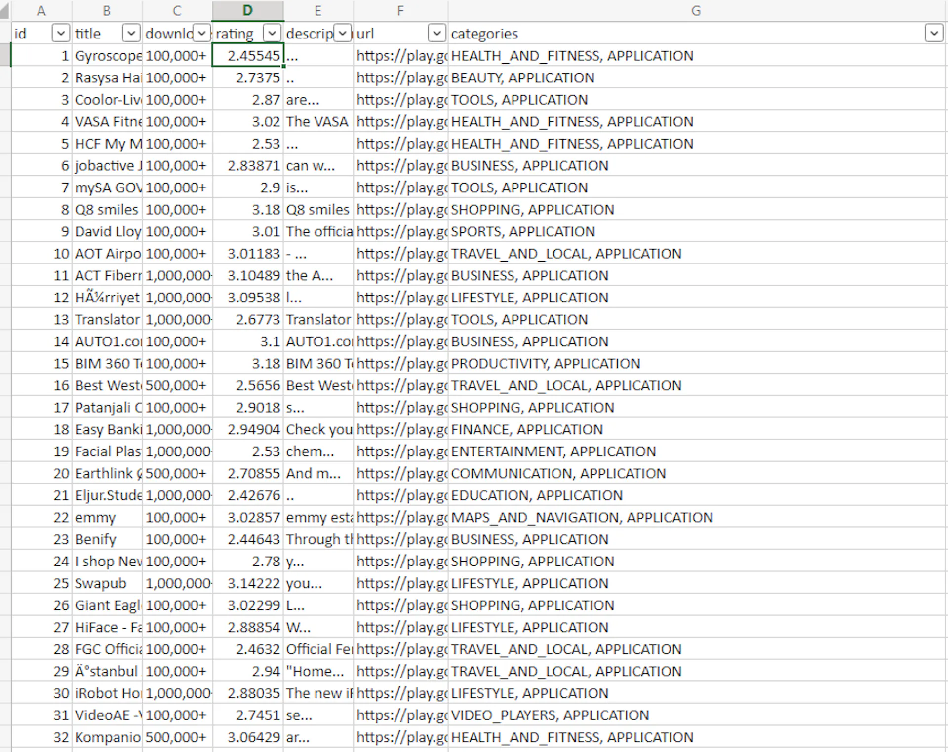
Task: Click the ACT Fiberr title cell
Action: coord(107,275)
